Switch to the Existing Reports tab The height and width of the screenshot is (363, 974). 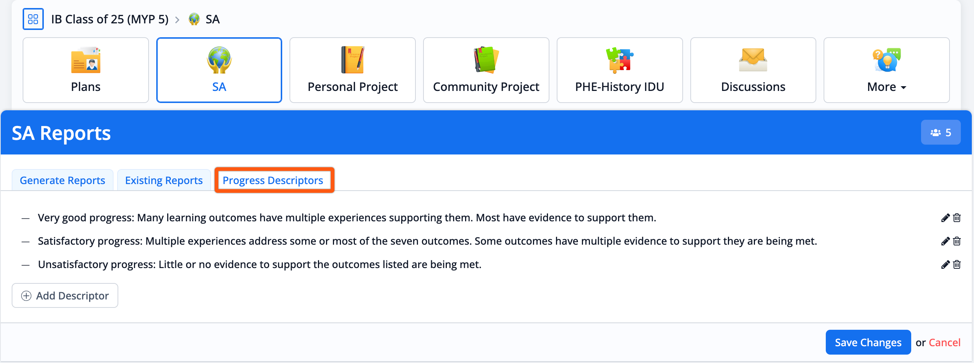tap(164, 180)
